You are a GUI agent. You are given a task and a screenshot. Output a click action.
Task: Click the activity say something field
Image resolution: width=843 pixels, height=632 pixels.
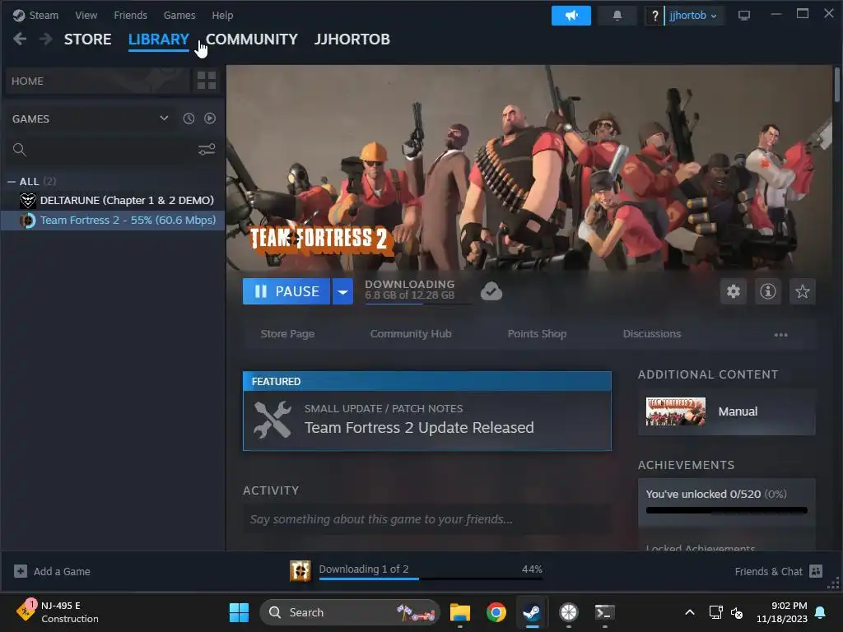pos(427,519)
